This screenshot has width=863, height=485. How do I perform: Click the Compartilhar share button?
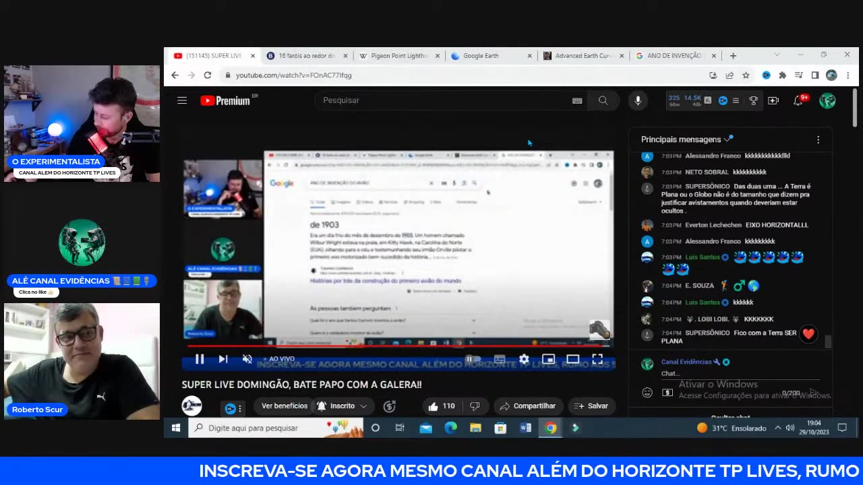click(527, 406)
